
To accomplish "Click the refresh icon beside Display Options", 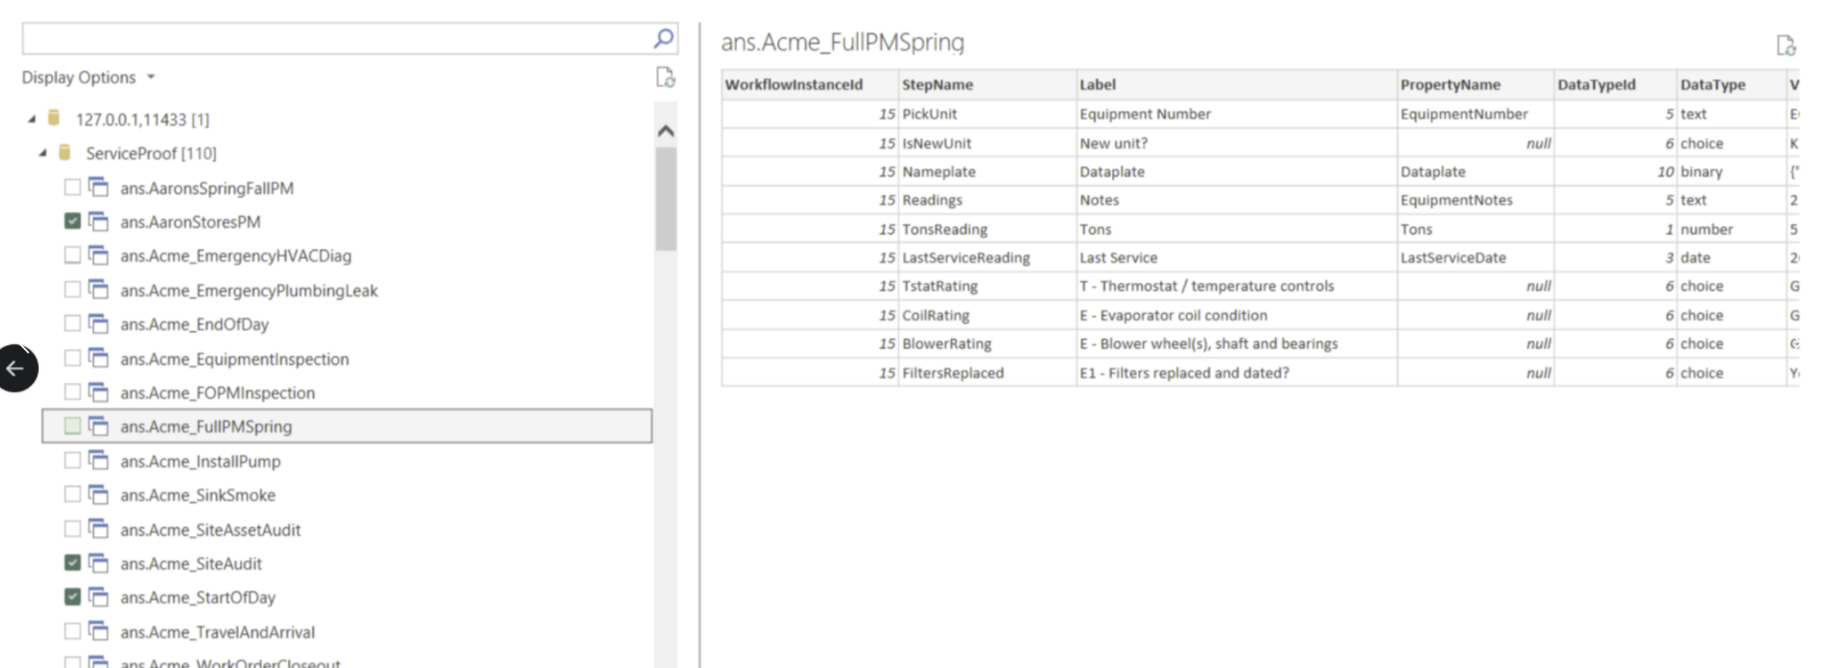I will [x=665, y=77].
